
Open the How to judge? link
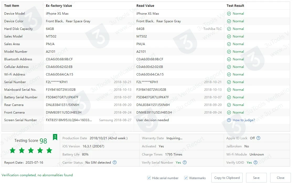point(244,120)
